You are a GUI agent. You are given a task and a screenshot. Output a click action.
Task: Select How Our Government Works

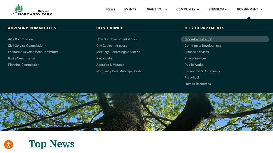(117, 39)
